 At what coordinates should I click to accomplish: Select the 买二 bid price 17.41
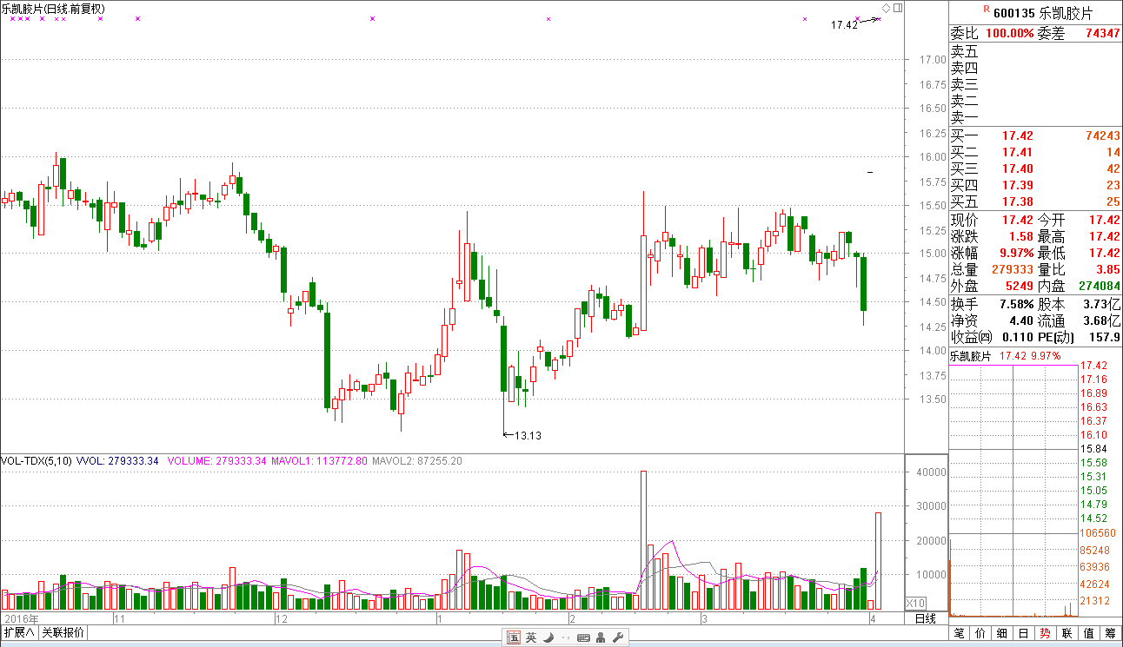[x=1018, y=152]
